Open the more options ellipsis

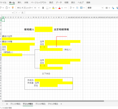click(x=66, y=8)
